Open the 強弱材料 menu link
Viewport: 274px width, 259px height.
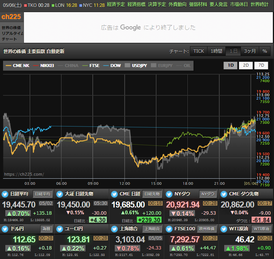click(x=198, y=5)
